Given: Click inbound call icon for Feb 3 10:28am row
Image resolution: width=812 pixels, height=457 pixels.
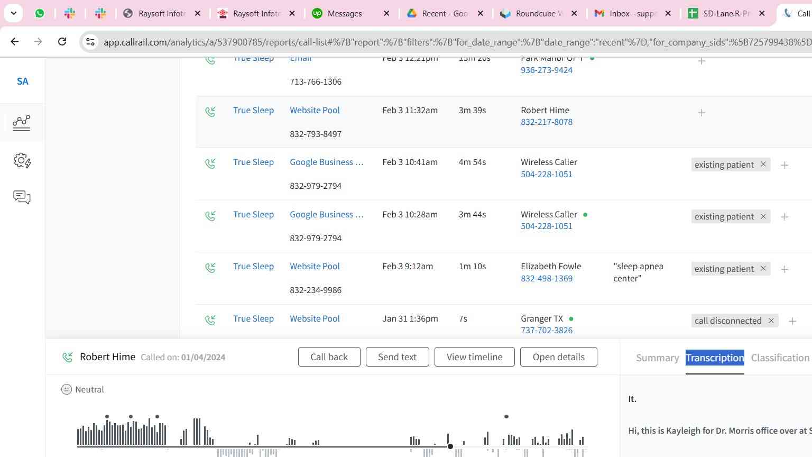Looking at the screenshot, I should 210,216.
